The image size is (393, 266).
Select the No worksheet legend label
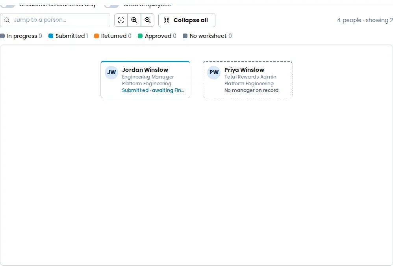[208, 36]
